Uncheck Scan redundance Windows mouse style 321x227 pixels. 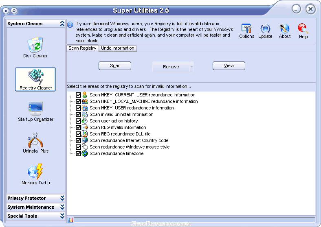tap(78, 147)
